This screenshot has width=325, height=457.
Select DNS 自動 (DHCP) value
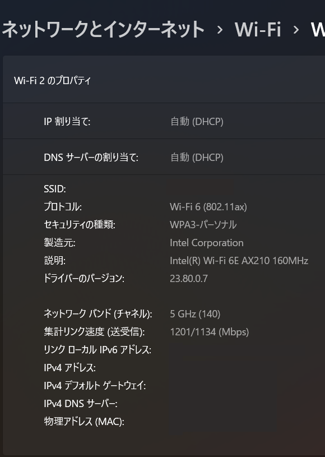(x=197, y=158)
